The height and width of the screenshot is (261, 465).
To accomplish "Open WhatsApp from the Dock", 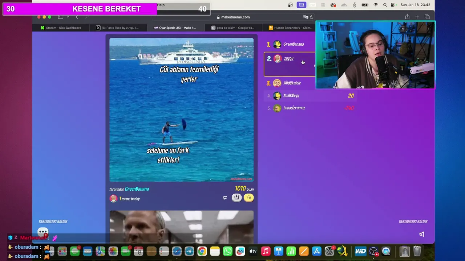I will pos(228,251).
